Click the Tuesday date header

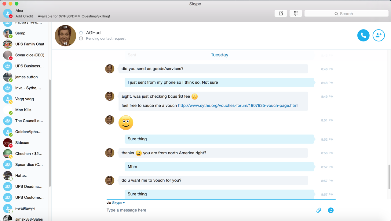(219, 55)
